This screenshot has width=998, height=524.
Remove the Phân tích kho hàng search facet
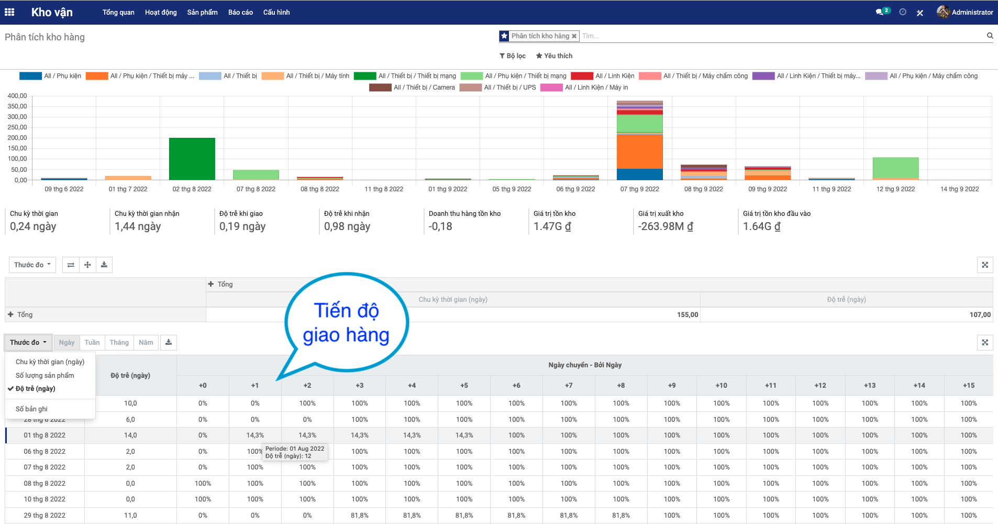pyautogui.click(x=574, y=36)
